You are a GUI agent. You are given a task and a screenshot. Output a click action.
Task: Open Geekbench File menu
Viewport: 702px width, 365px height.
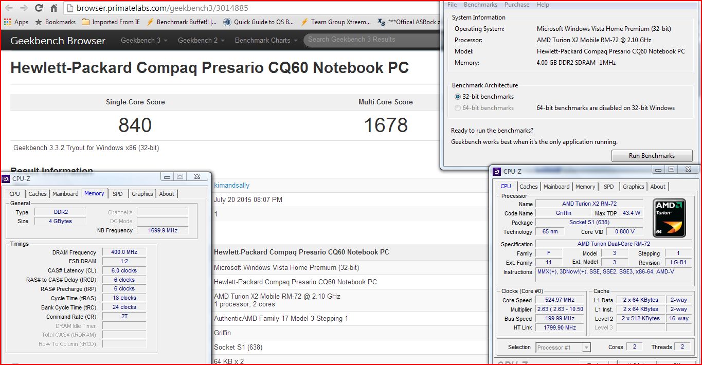[452, 5]
